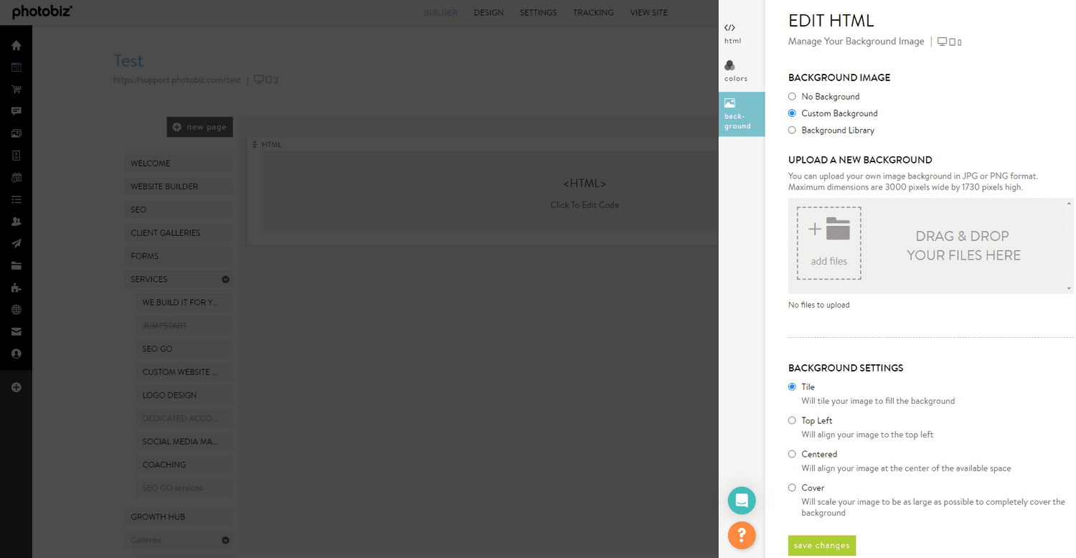Viewport: 1076px width, 558px height.
Task: Open the Design menu in top navigation
Action: coord(489,13)
